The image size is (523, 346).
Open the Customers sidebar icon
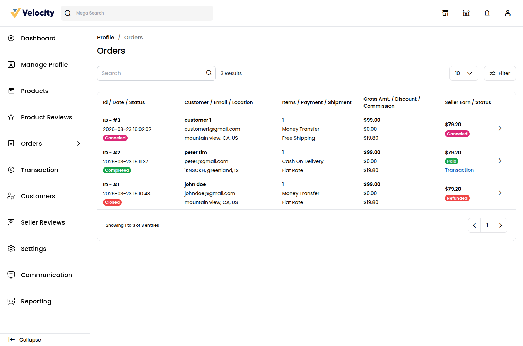tap(11, 196)
